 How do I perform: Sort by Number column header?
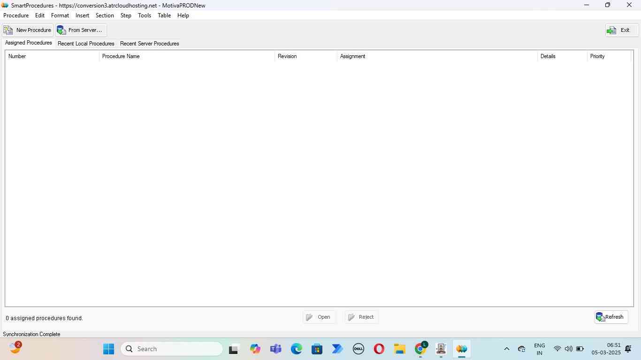(x=52, y=56)
